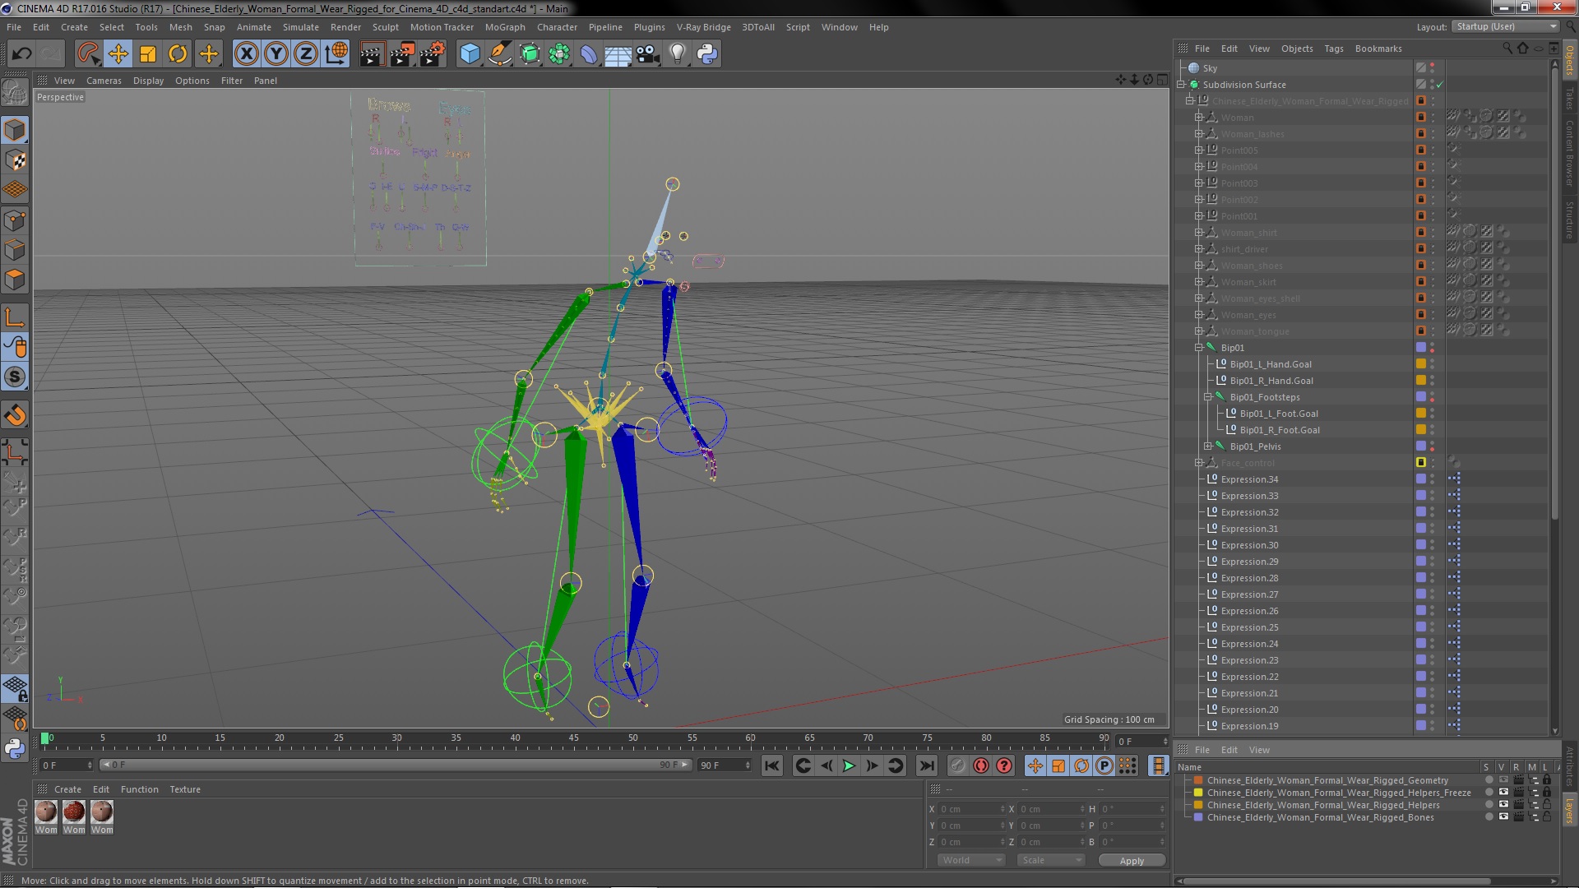1579x888 pixels.
Task: Toggle X axis lock
Action: tap(246, 54)
